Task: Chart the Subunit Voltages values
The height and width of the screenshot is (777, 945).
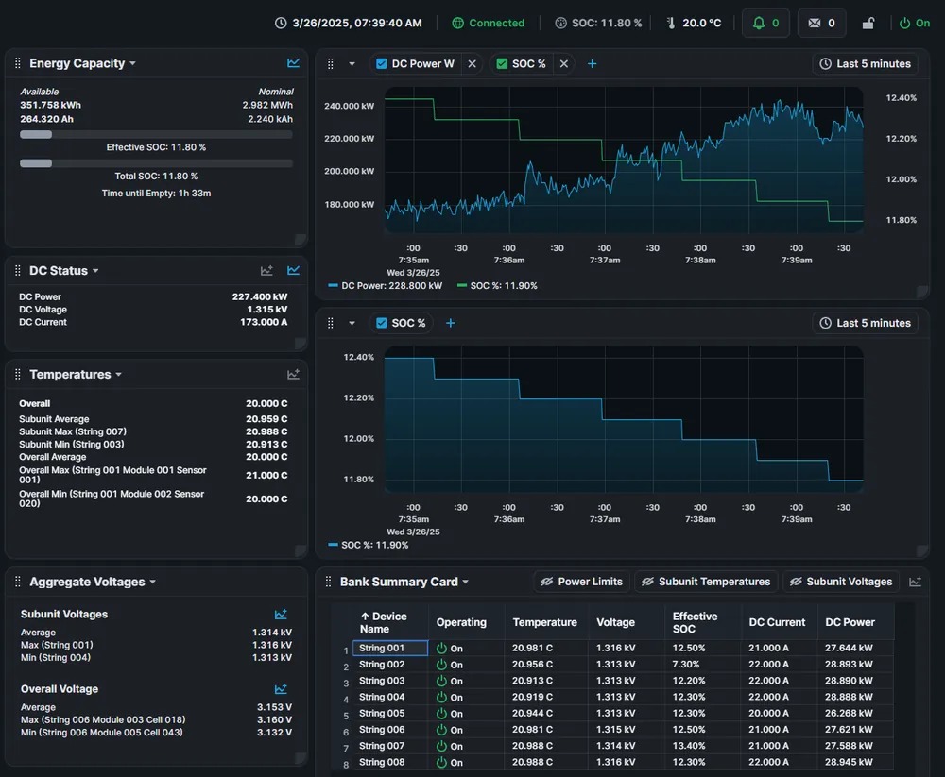Action: [281, 615]
